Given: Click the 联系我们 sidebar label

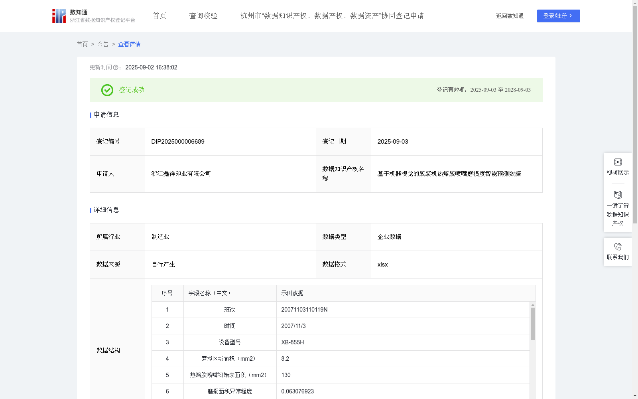Looking at the screenshot, I should click(618, 257).
